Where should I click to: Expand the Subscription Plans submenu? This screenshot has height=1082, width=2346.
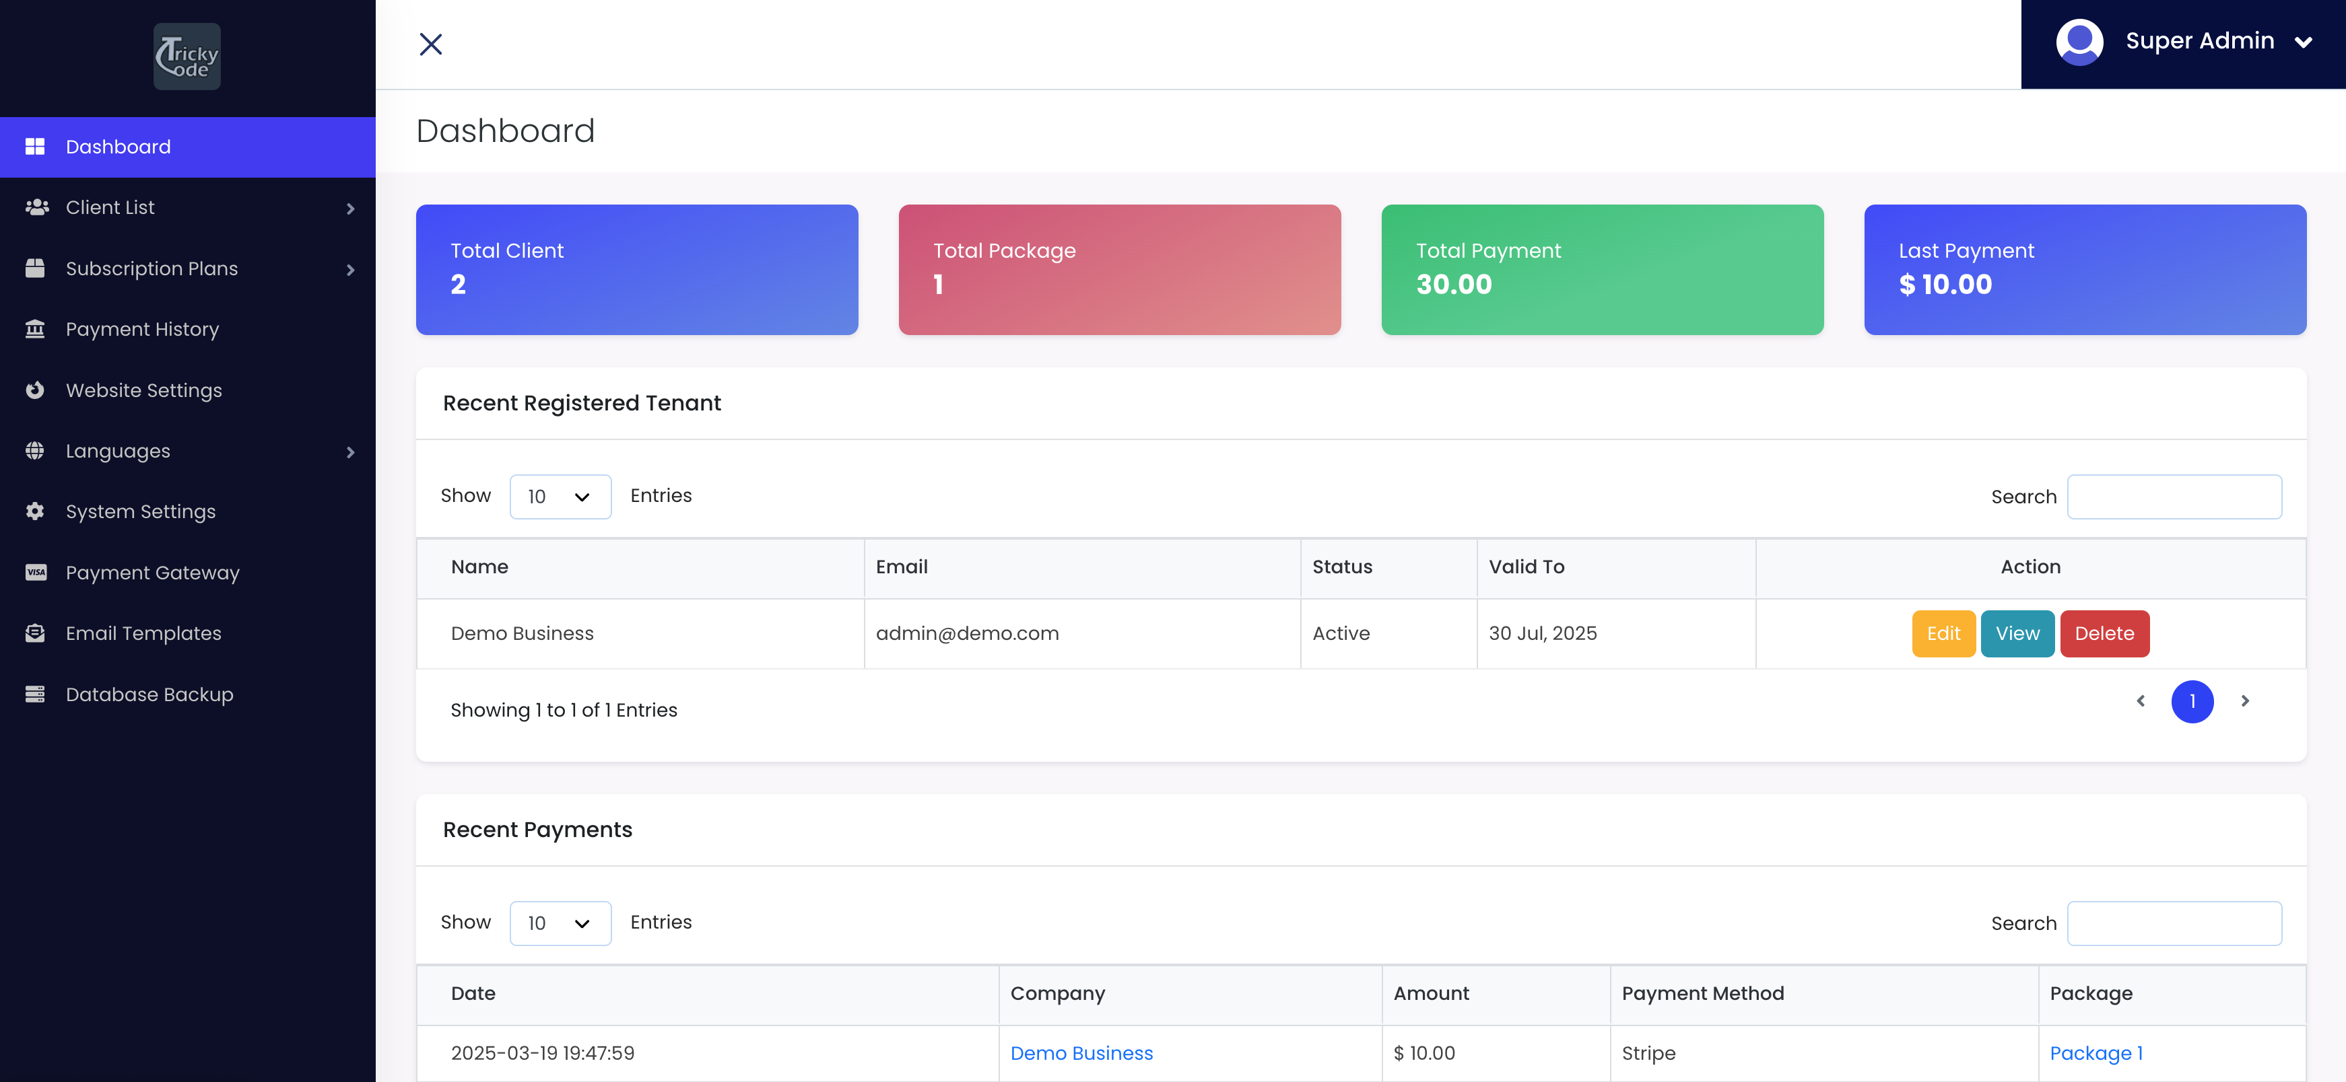pyautogui.click(x=349, y=269)
